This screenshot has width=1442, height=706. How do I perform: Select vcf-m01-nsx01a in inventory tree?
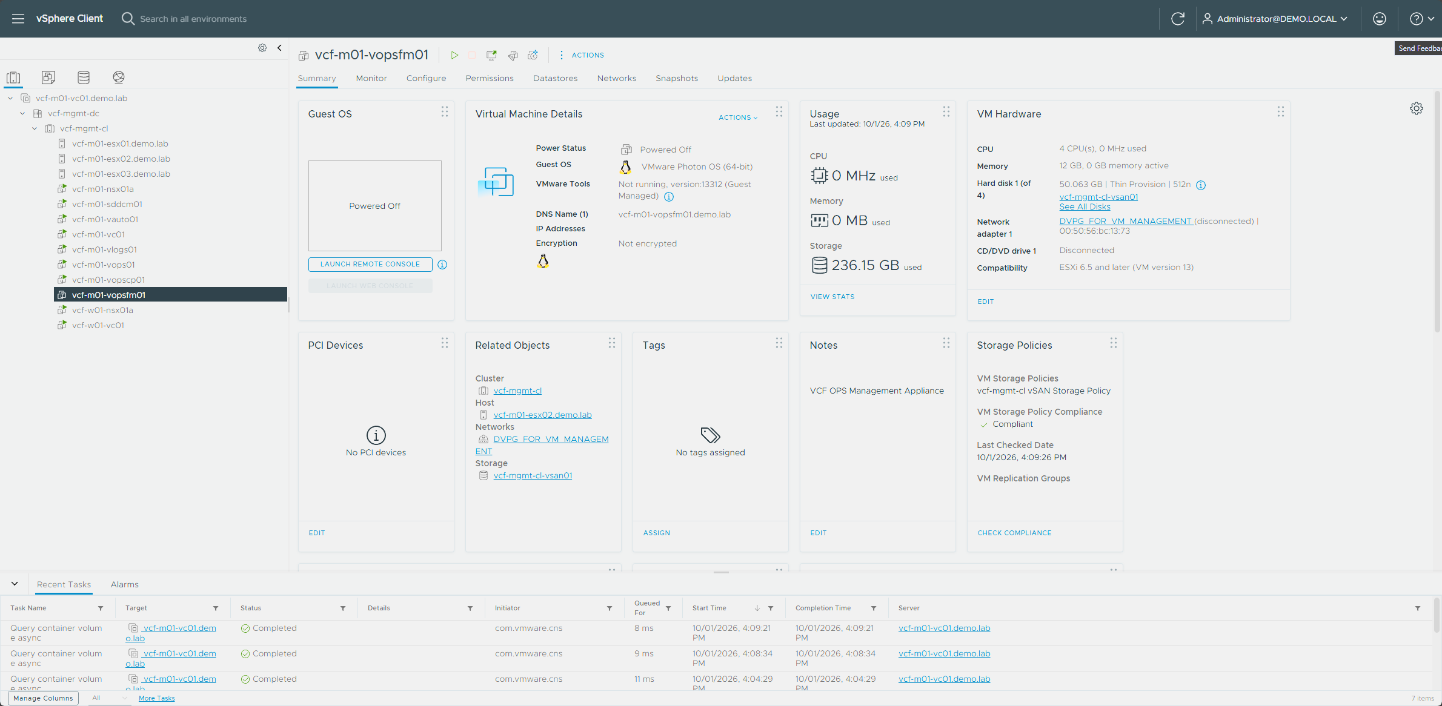[103, 189]
